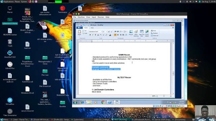Viewport: 216px width, 121px height.
Task: Click Select all in the Editing group
Action: coord(155,36)
